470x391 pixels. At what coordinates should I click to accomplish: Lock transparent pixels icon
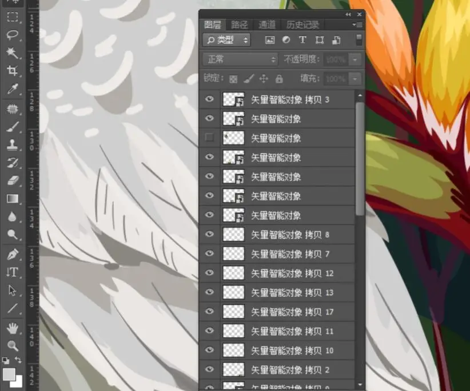(233, 79)
